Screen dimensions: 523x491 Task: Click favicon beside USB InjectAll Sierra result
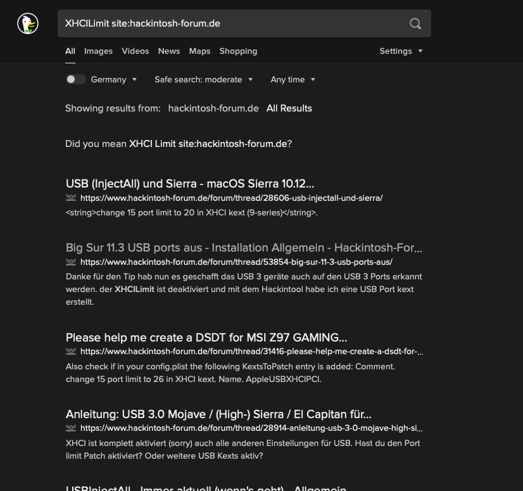[71, 198]
